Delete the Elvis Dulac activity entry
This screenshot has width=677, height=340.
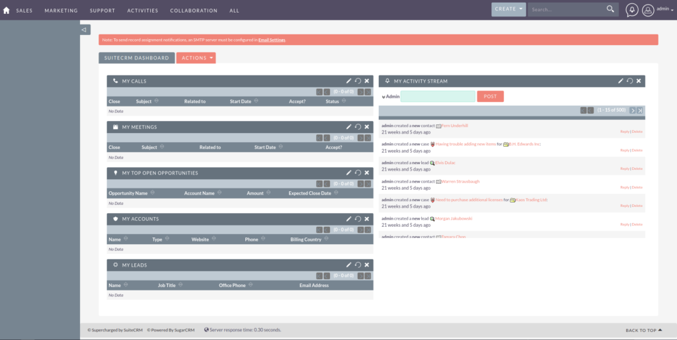pyautogui.click(x=637, y=169)
